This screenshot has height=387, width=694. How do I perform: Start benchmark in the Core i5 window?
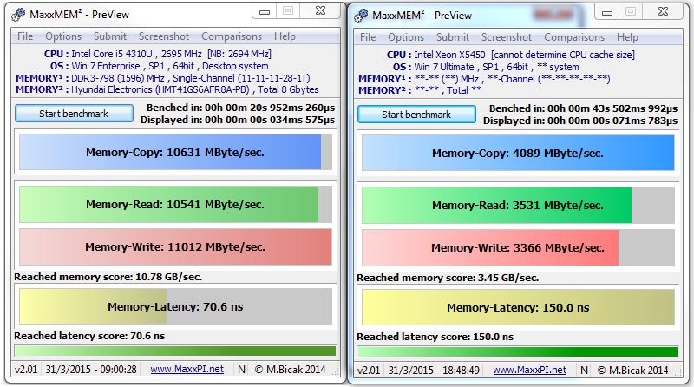tap(74, 114)
